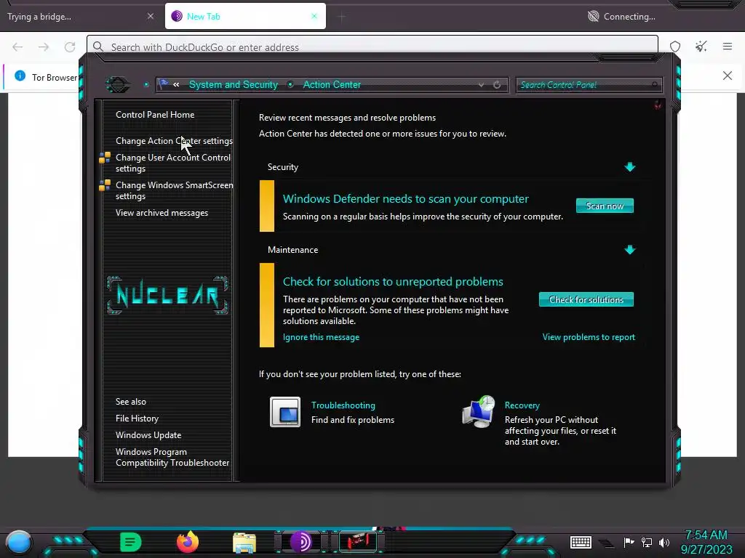Launch Firefox from the taskbar

tap(188, 542)
